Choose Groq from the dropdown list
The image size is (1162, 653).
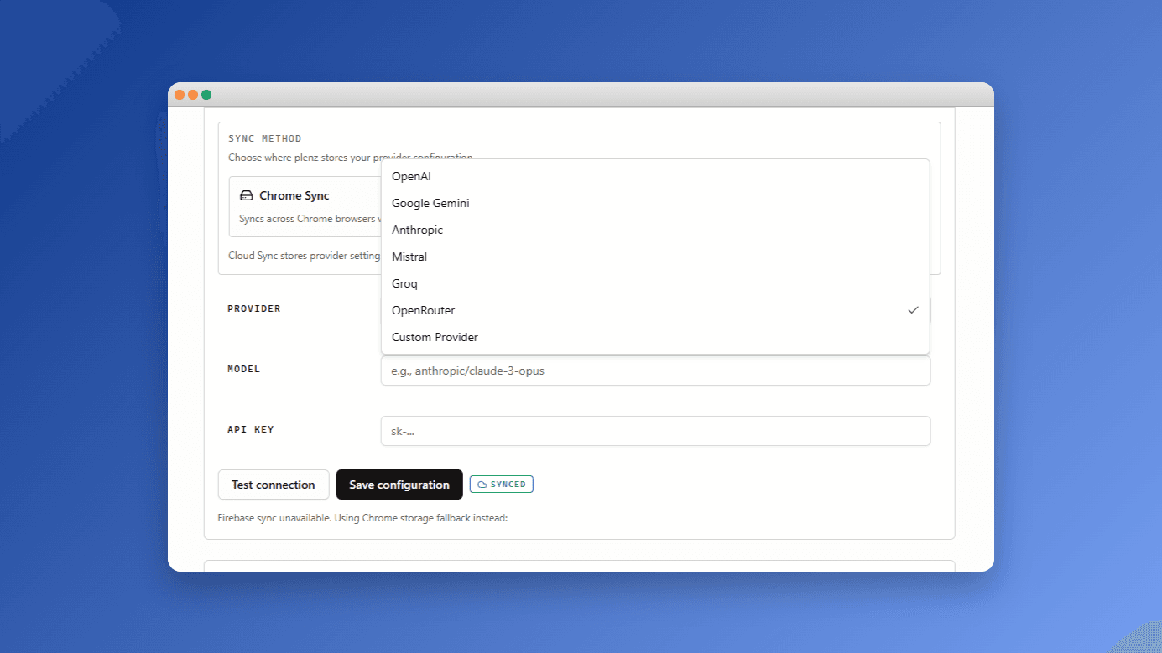(x=655, y=283)
